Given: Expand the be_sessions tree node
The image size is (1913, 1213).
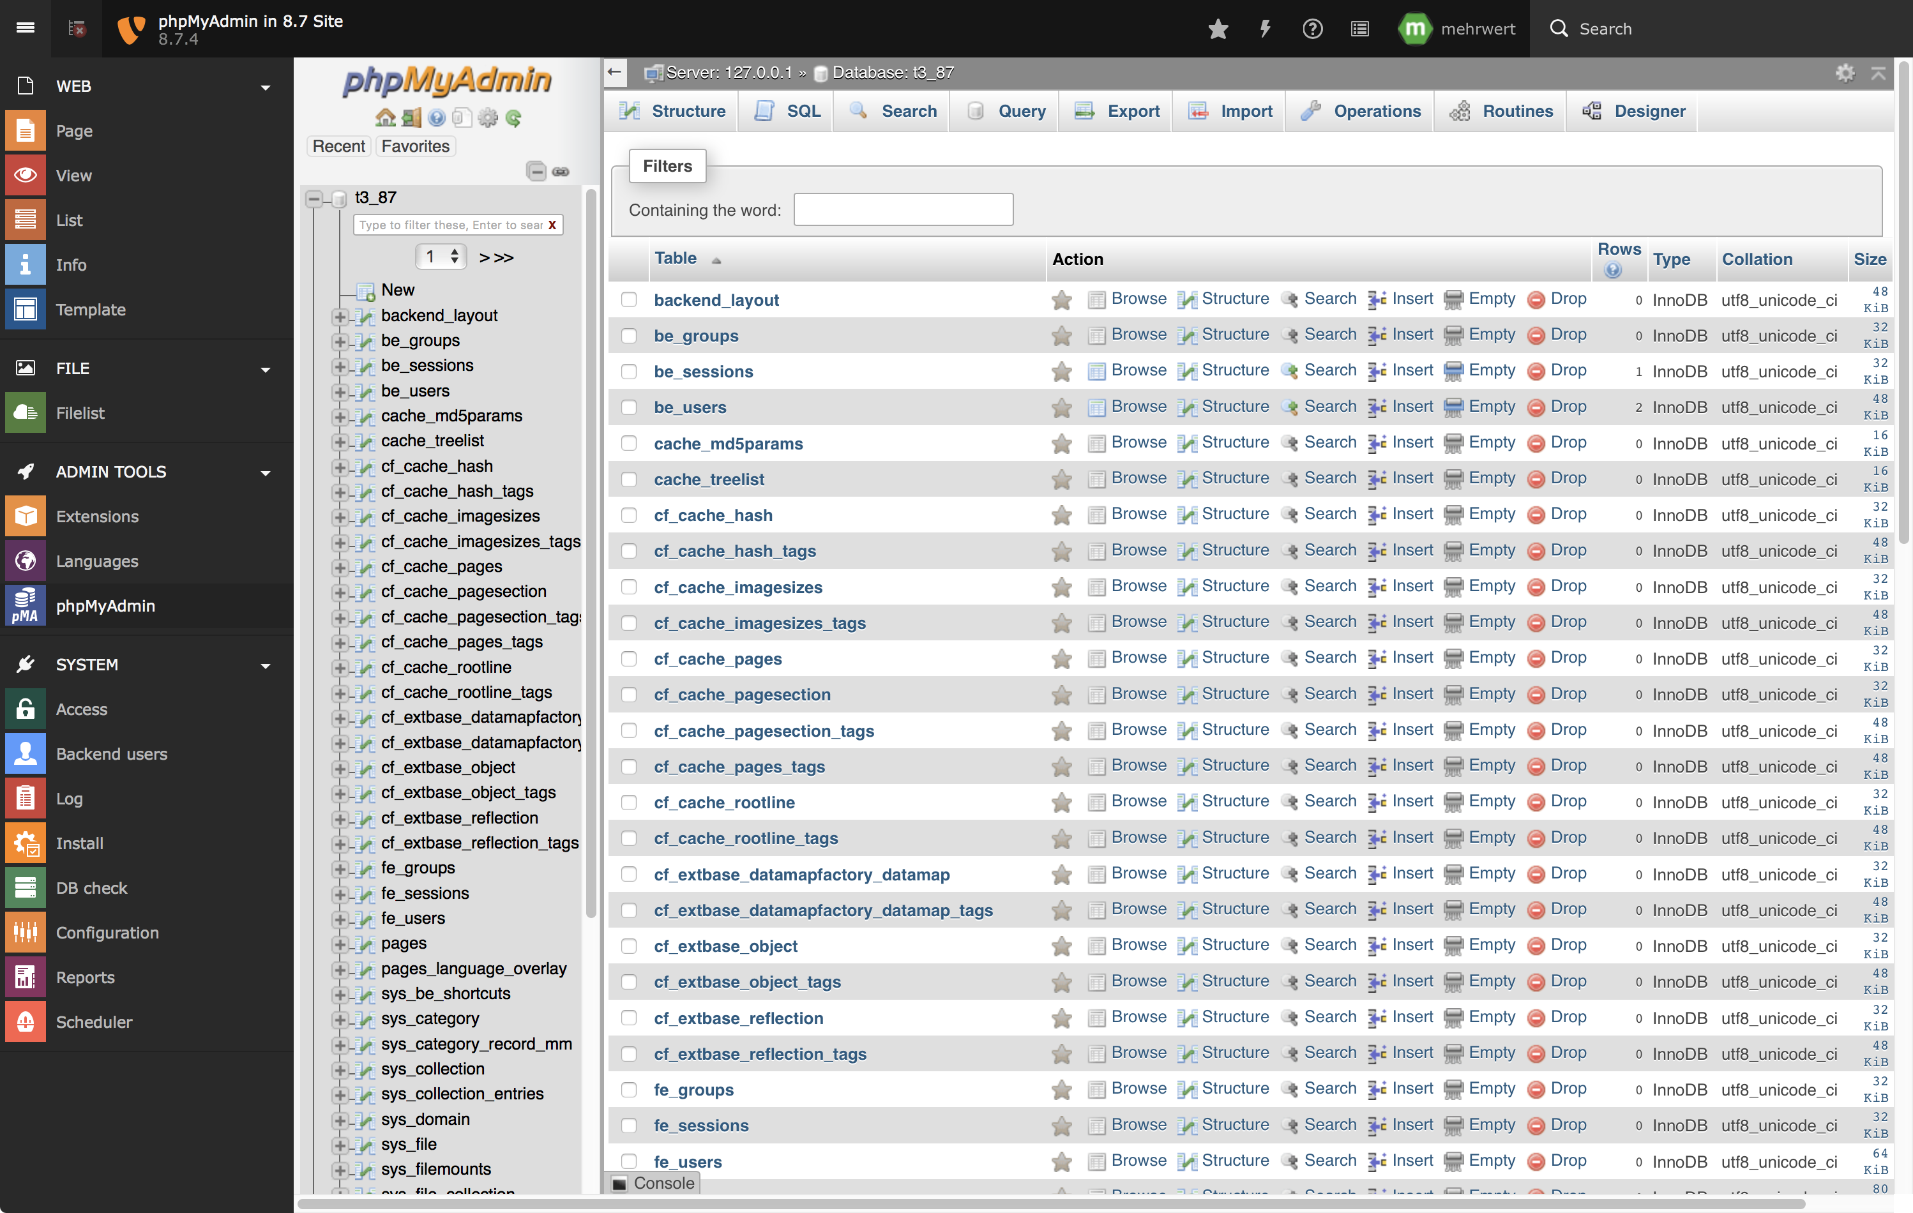Looking at the screenshot, I should 340,366.
